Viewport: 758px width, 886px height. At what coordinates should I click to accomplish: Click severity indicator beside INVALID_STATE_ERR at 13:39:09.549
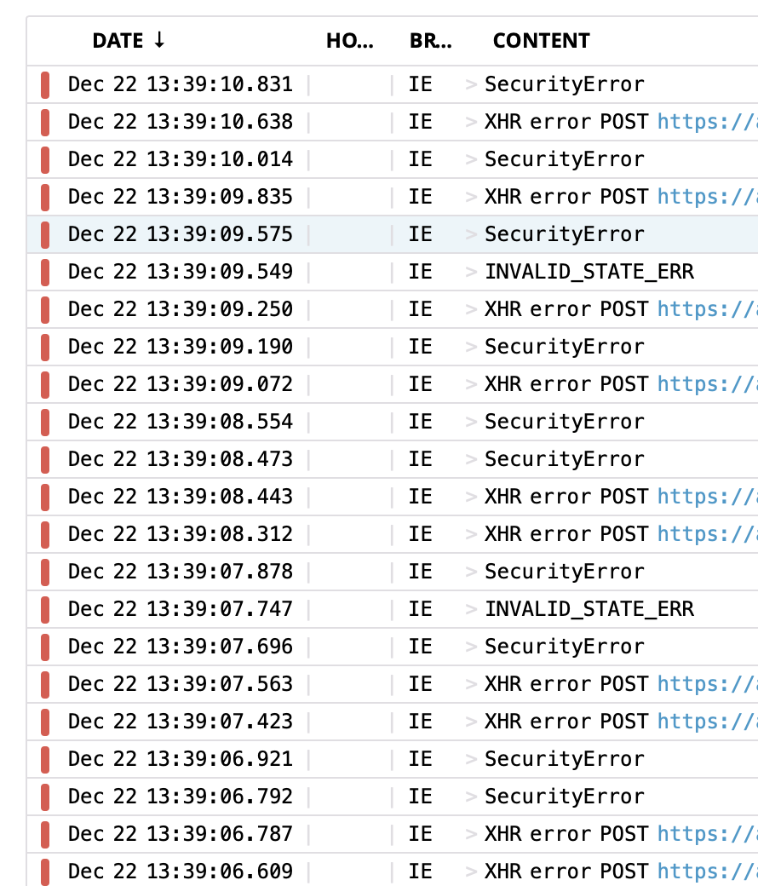(44, 271)
